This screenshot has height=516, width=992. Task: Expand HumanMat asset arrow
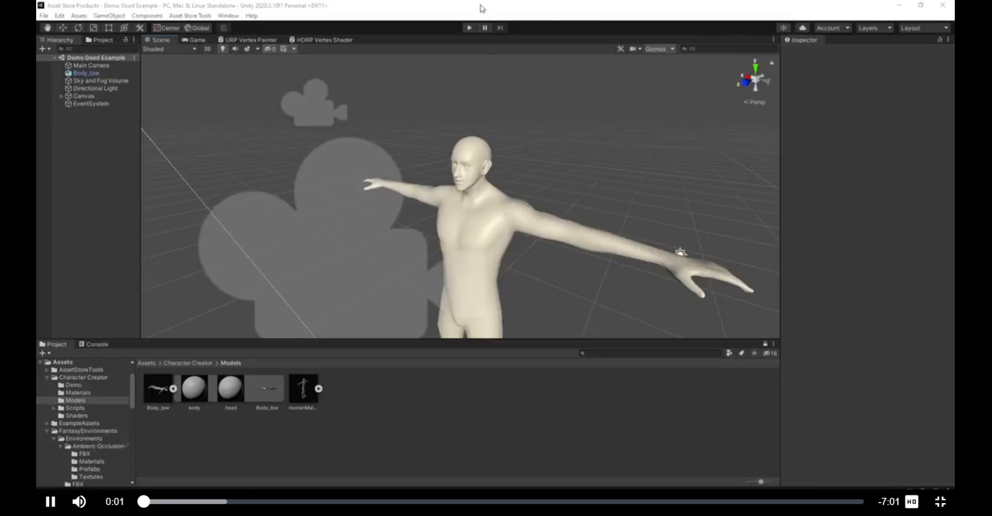pyautogui.click(x=319, y=389)
